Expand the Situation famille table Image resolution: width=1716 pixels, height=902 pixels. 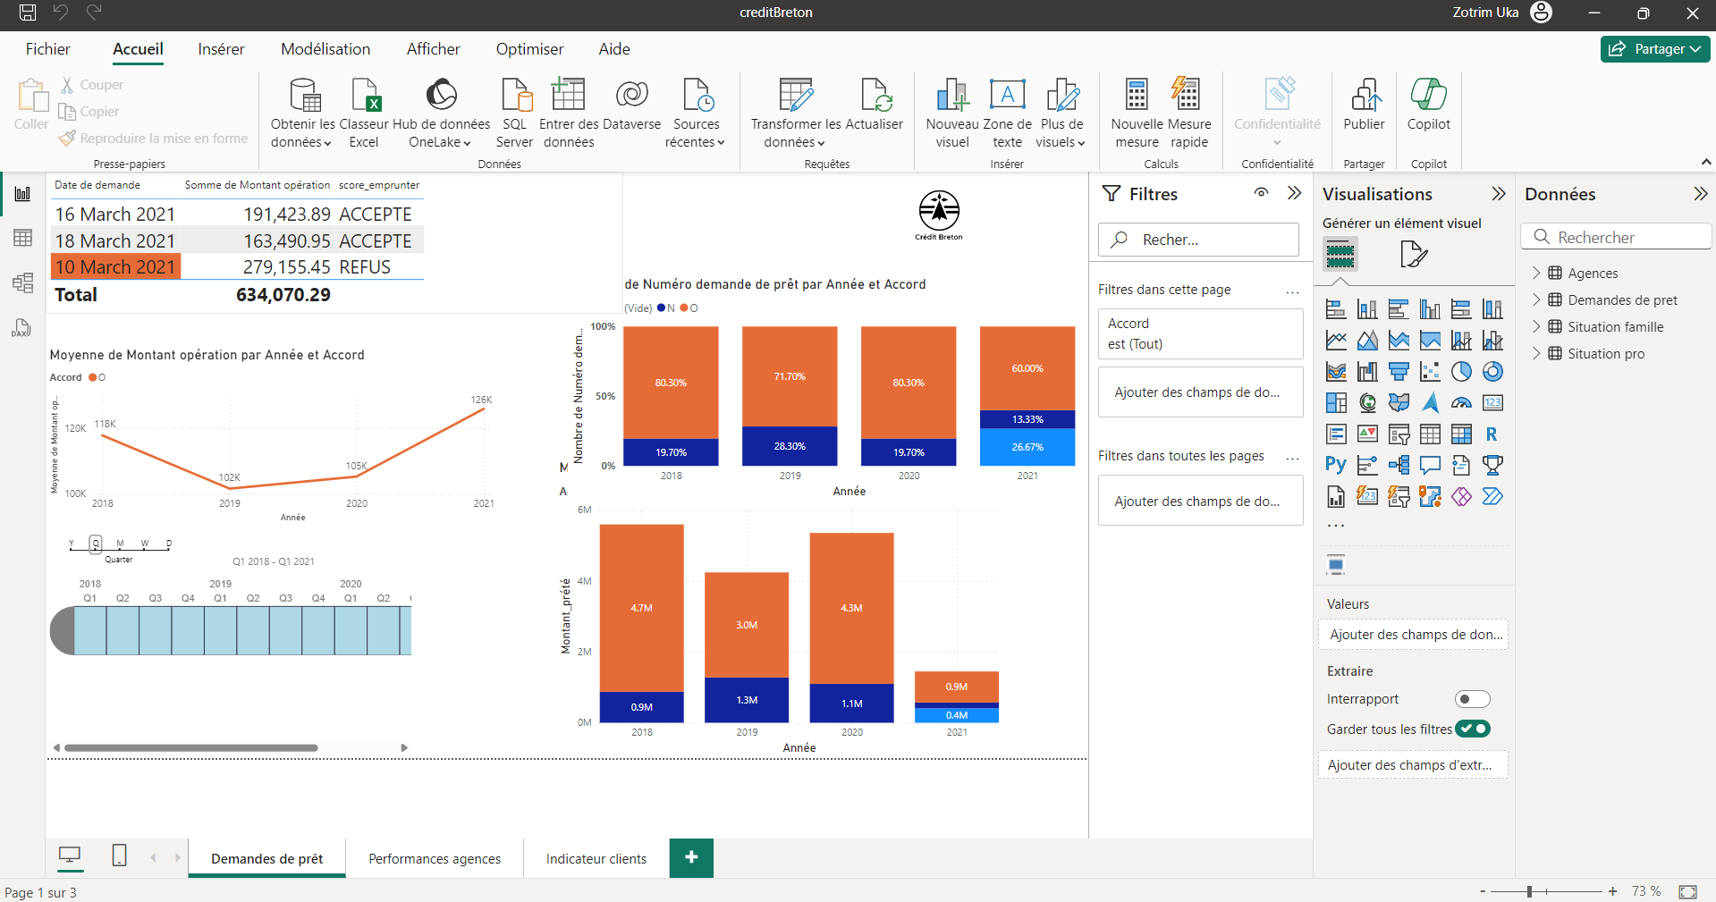coord(1536,326)
